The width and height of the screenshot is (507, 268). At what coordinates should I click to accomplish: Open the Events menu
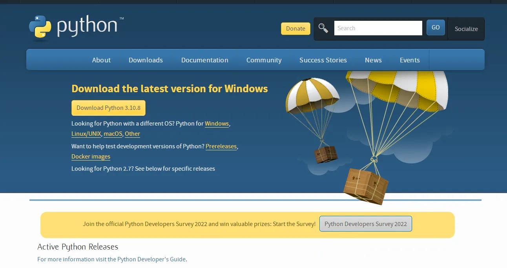point(410,60)
